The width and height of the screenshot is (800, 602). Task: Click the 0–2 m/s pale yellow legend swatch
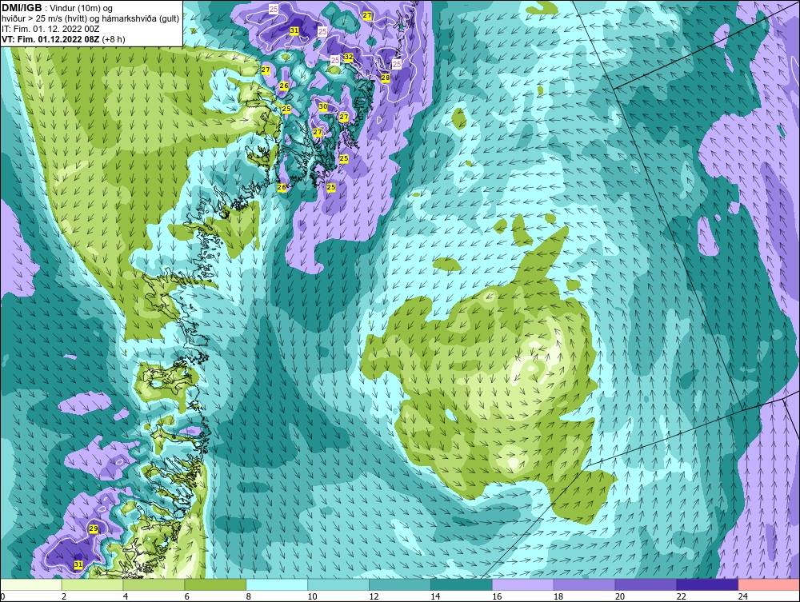click(30, 584)
